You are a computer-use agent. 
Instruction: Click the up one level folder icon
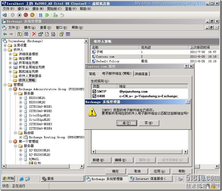(20, 34)
